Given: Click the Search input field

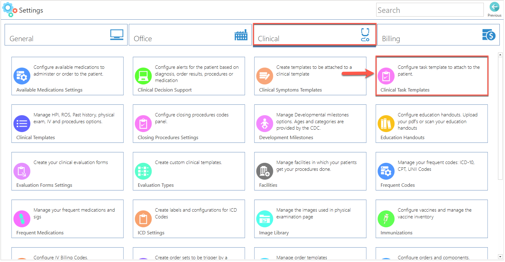Looking at the screenshot, I should (x=430, y=10).
